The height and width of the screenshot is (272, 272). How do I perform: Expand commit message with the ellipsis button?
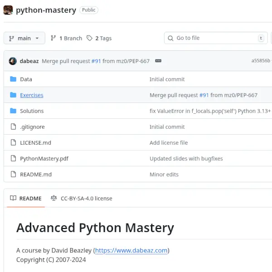pyautogui.click(x=158, y=61)
